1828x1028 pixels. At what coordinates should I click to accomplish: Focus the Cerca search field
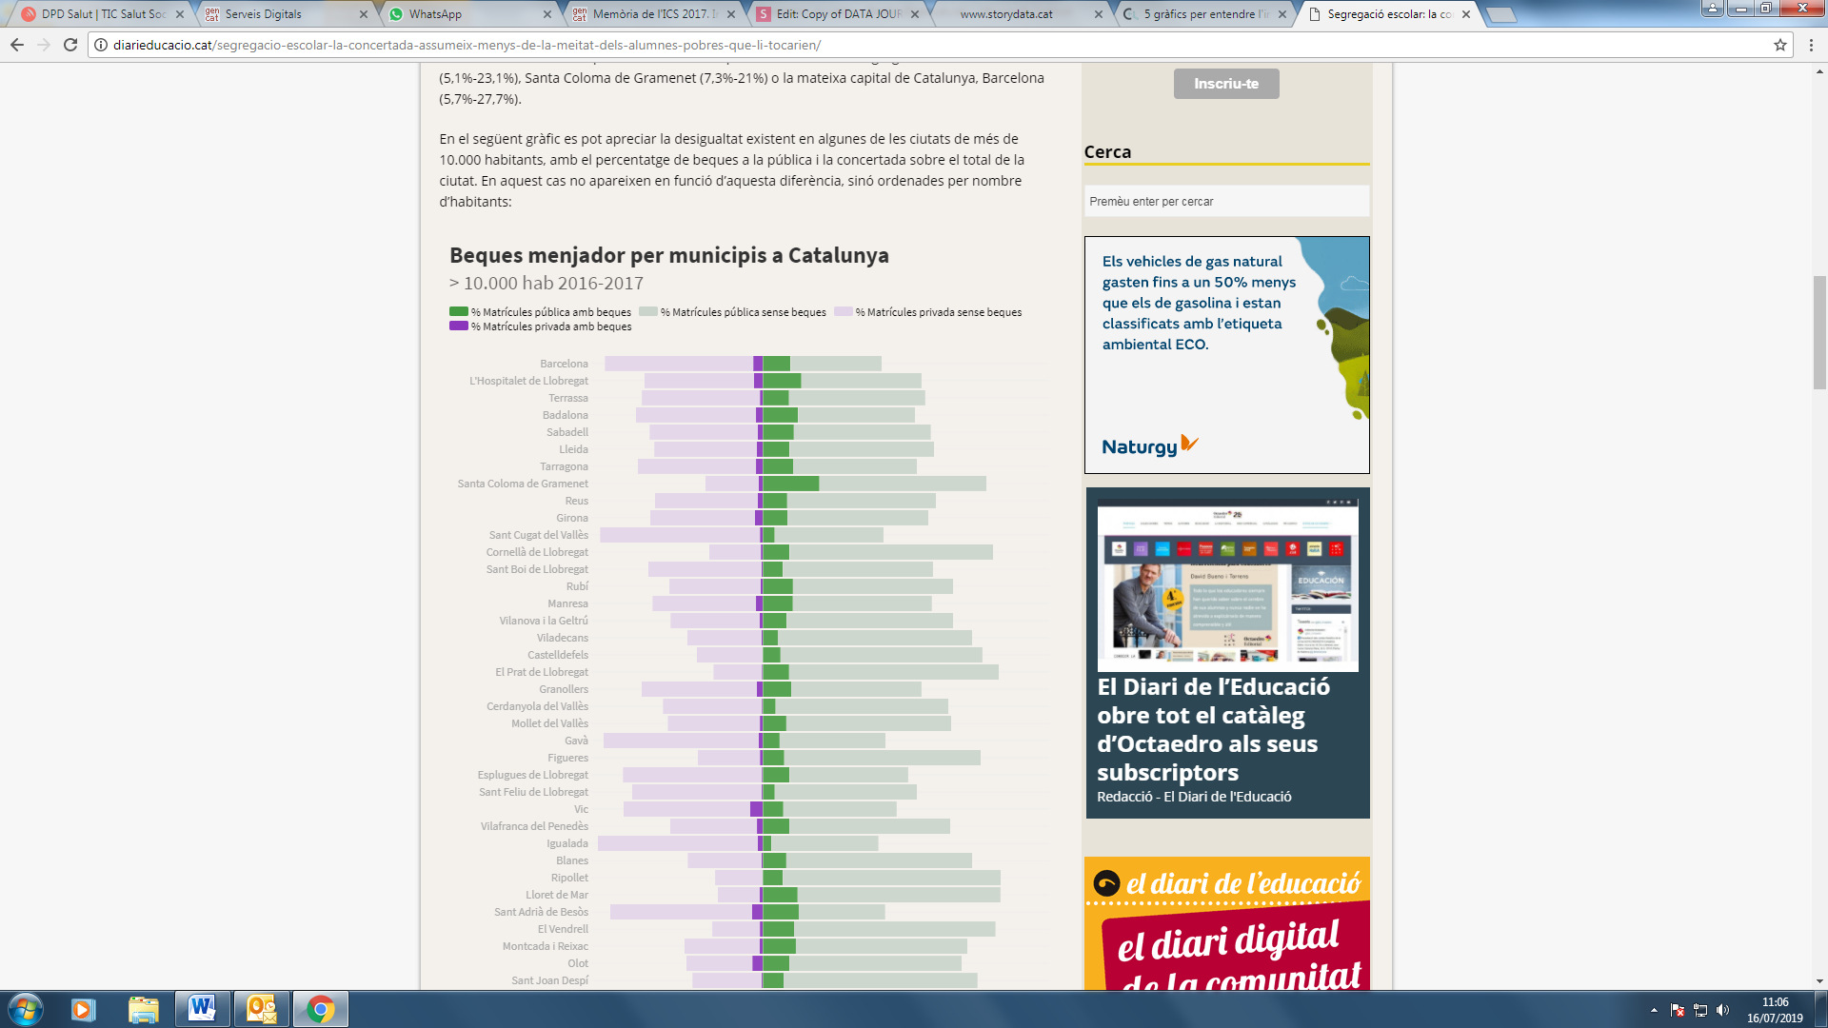coord(1226,201)
